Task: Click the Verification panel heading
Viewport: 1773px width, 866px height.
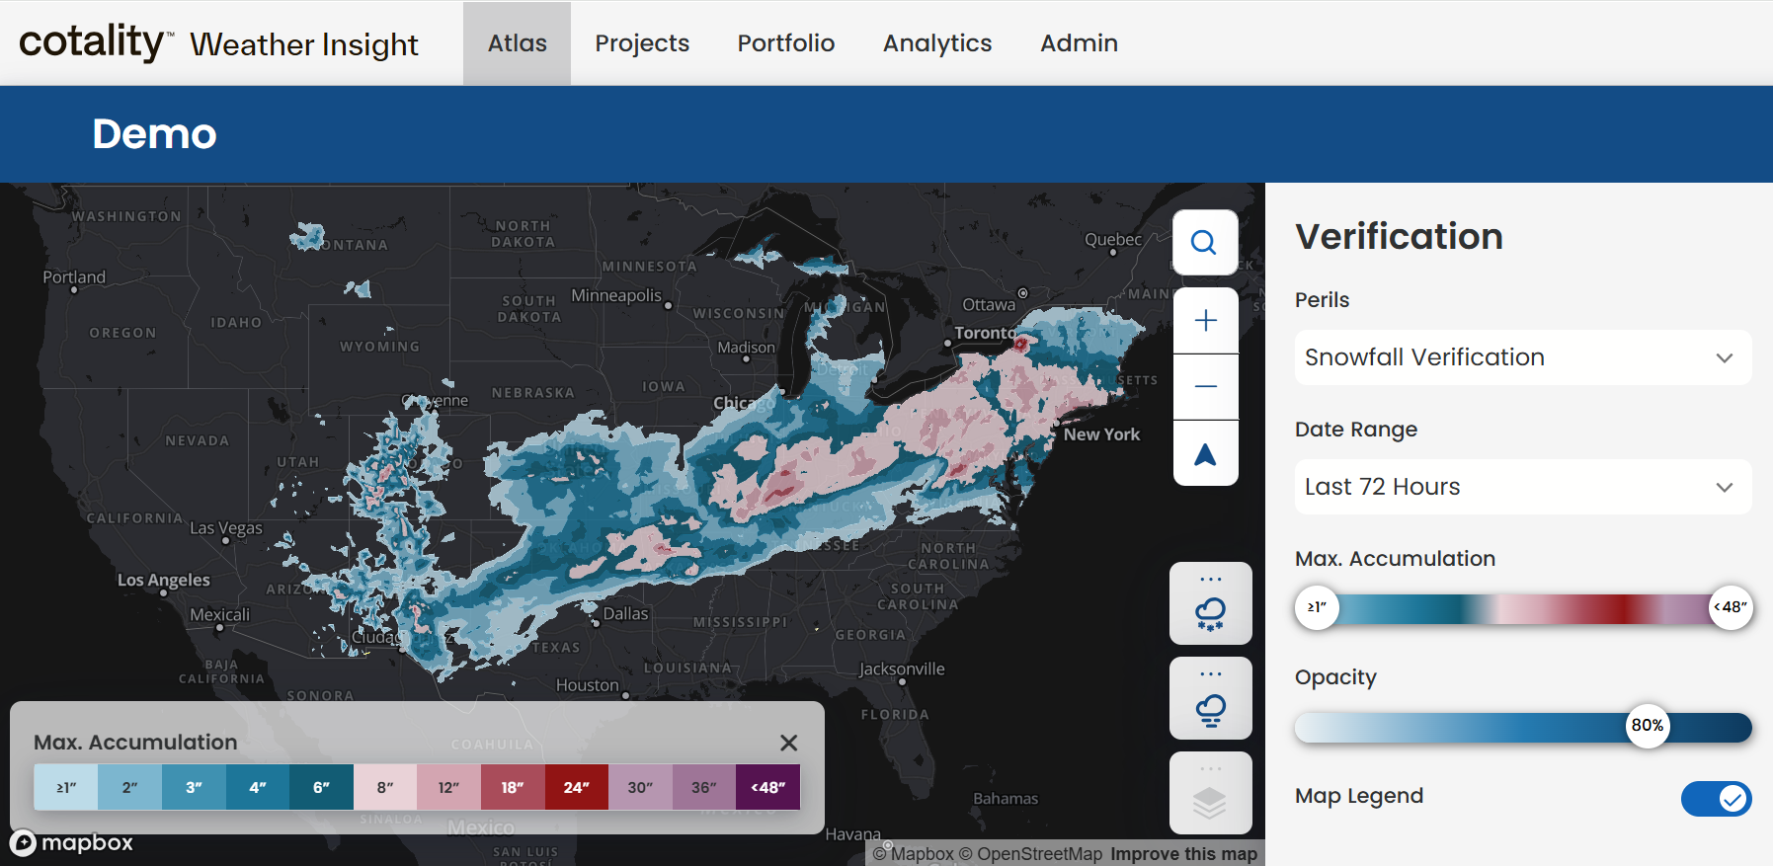Action: [x=1399, y=236]
